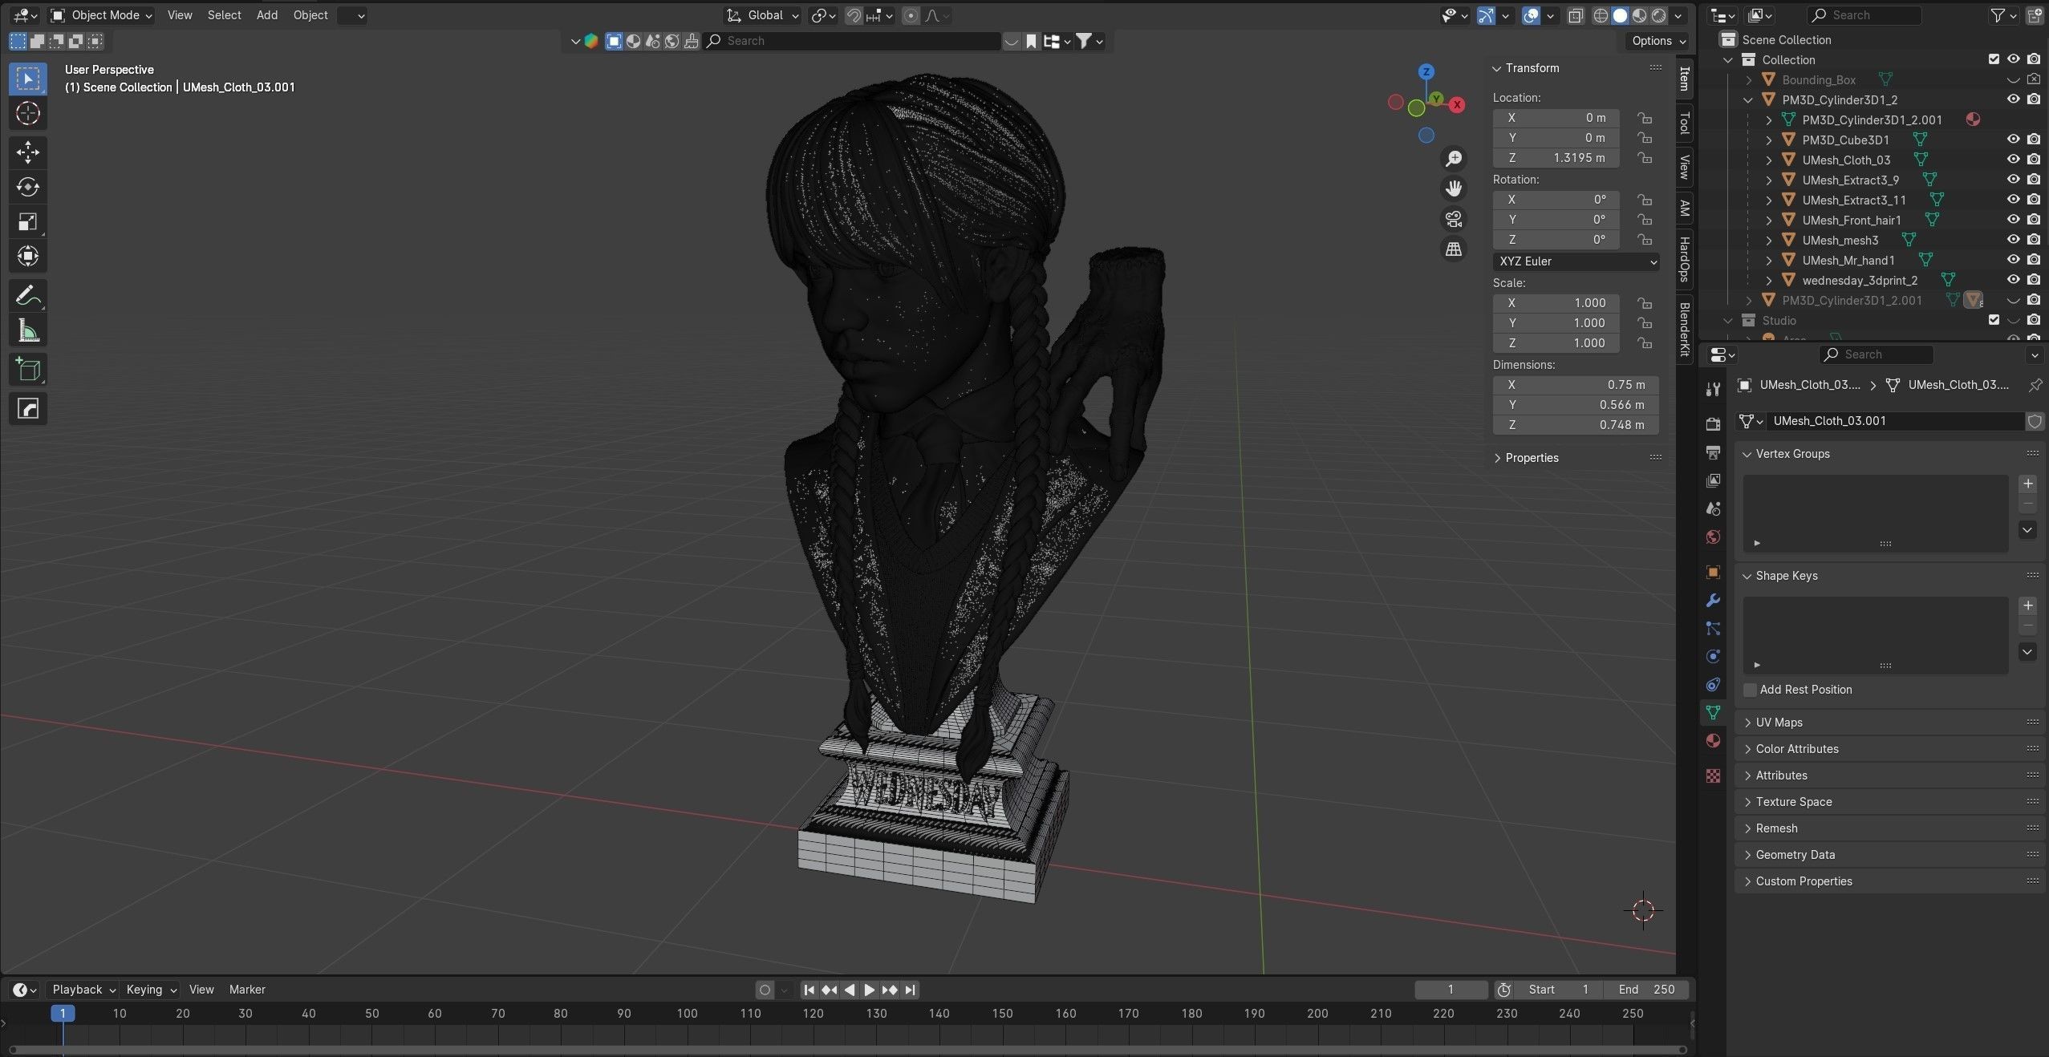Open the Add menu
This screenshot has width=2049, height=1057.
tap(267, 15)
